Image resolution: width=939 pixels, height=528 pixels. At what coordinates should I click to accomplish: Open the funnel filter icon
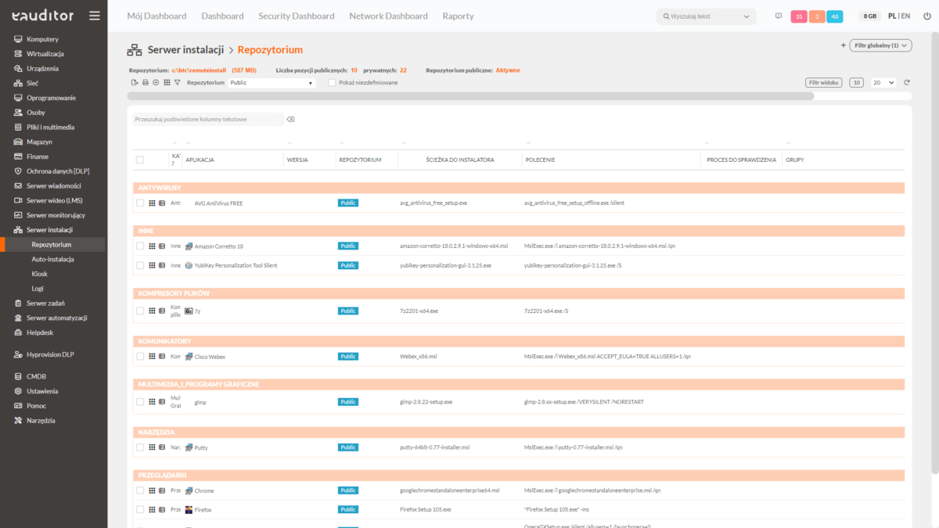click(178, 82)
